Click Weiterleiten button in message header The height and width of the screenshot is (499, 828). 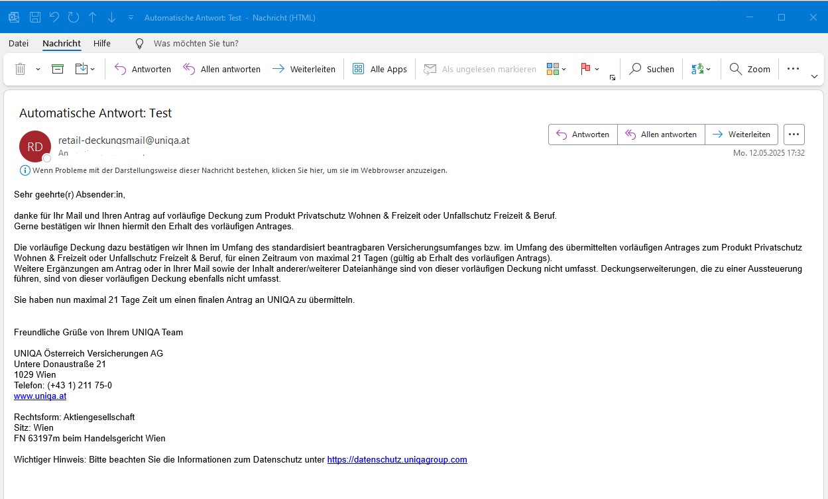(x=741, y=134)
